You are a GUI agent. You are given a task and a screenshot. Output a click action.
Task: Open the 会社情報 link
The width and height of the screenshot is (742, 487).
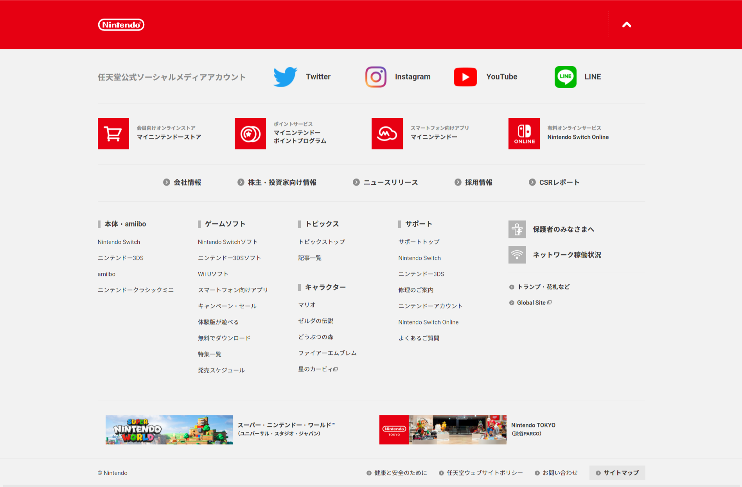click(187, 182)
